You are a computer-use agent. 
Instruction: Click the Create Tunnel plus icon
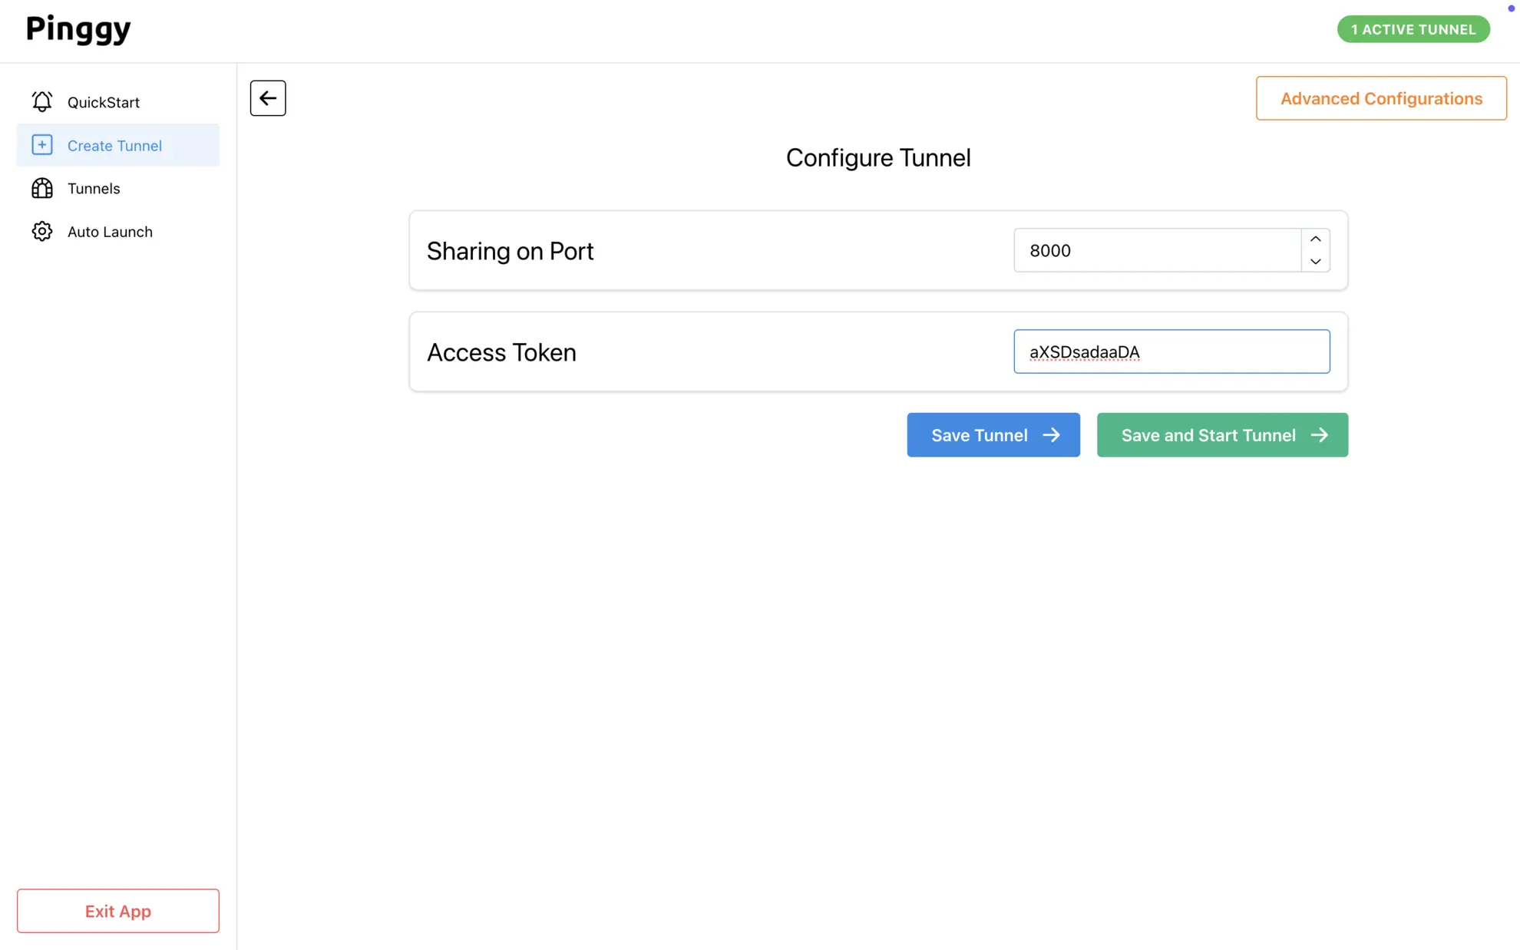point(41,143)
